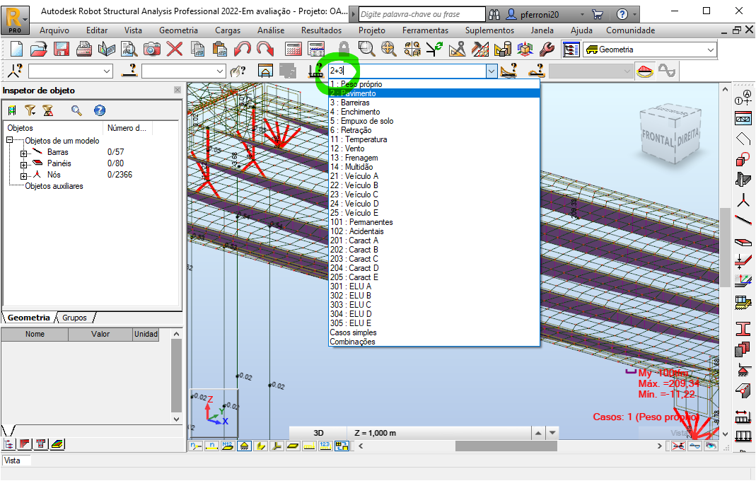Click the Help question mark in Object Inspector
The height and width of the screenshot is (481, 756).
tap(99, 110)
